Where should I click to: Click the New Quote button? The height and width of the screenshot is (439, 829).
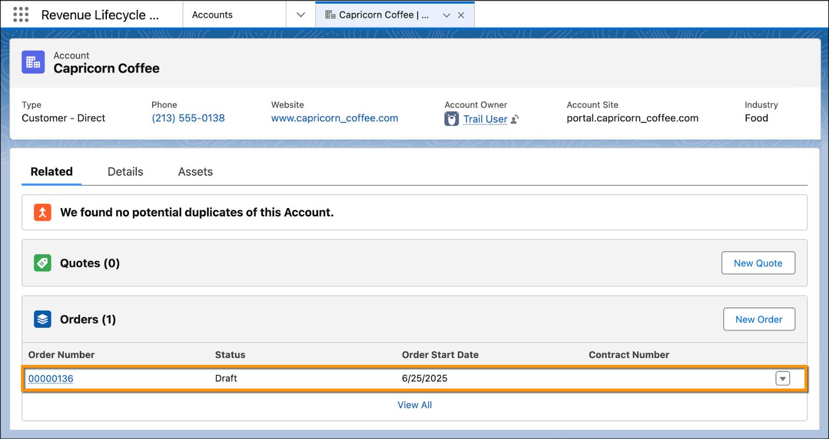[758, 263]
